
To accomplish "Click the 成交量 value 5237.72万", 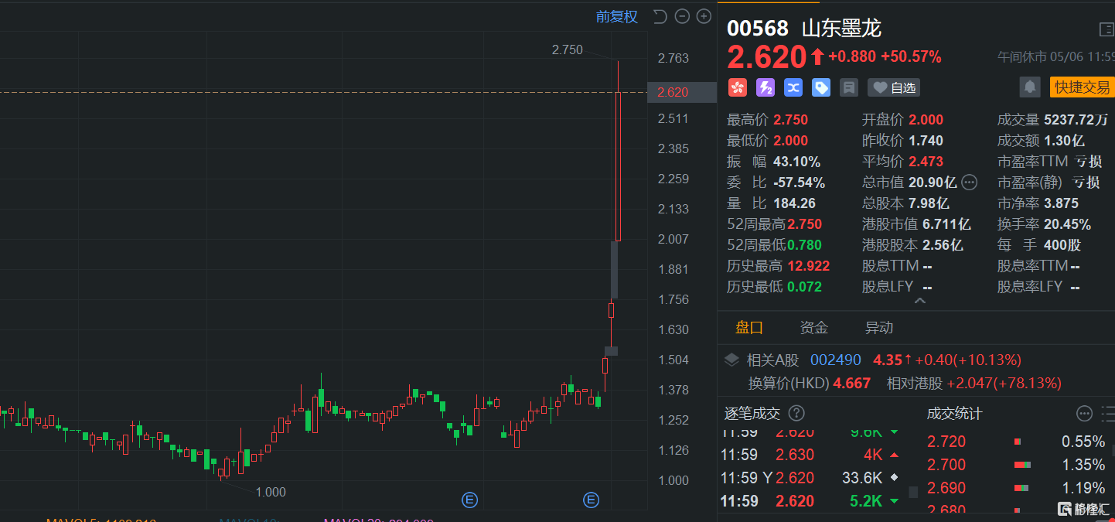I will pyautogui.click(x=1076, y=120).
